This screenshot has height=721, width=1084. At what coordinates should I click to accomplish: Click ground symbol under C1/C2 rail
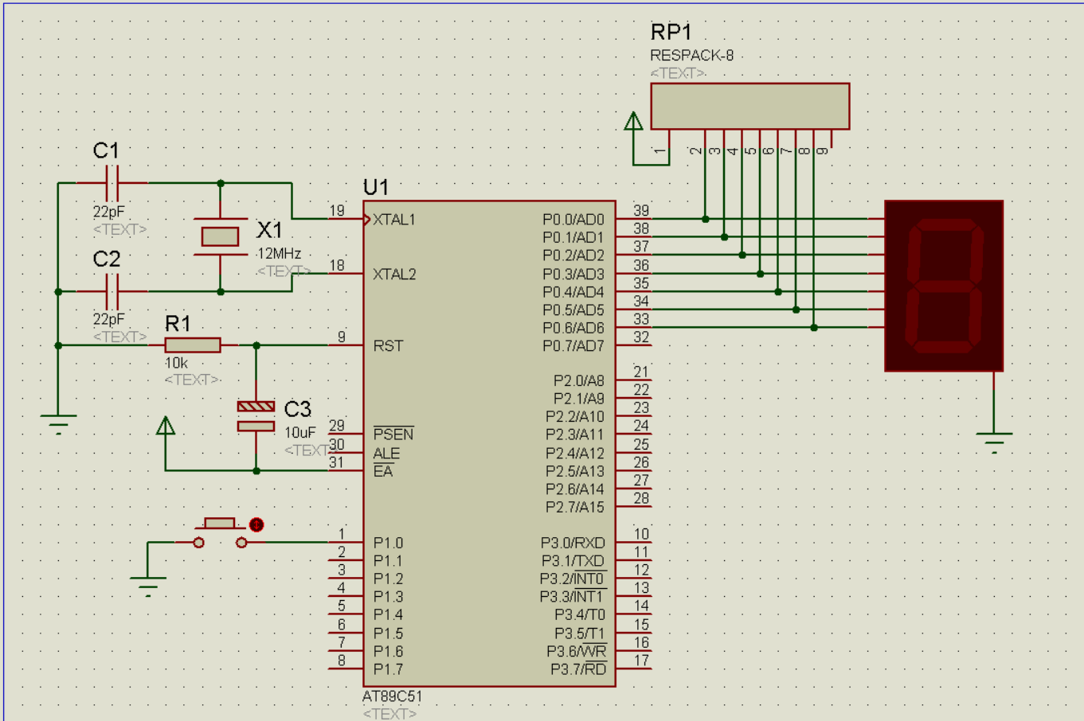tap(58, 424)
